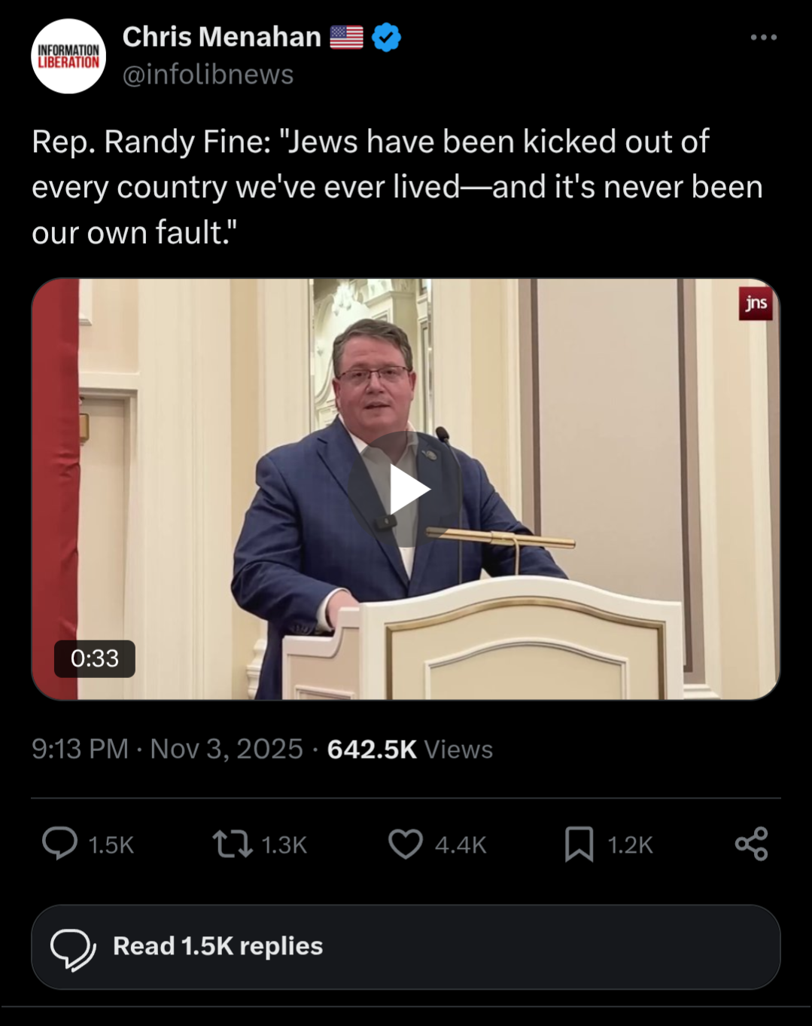This screenshot has width=812, height=1026.
Task: View the 642.5K Views analytics
Action: (x=410, y=749)
